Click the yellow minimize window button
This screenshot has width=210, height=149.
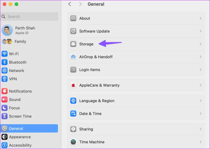pos(10,4)
